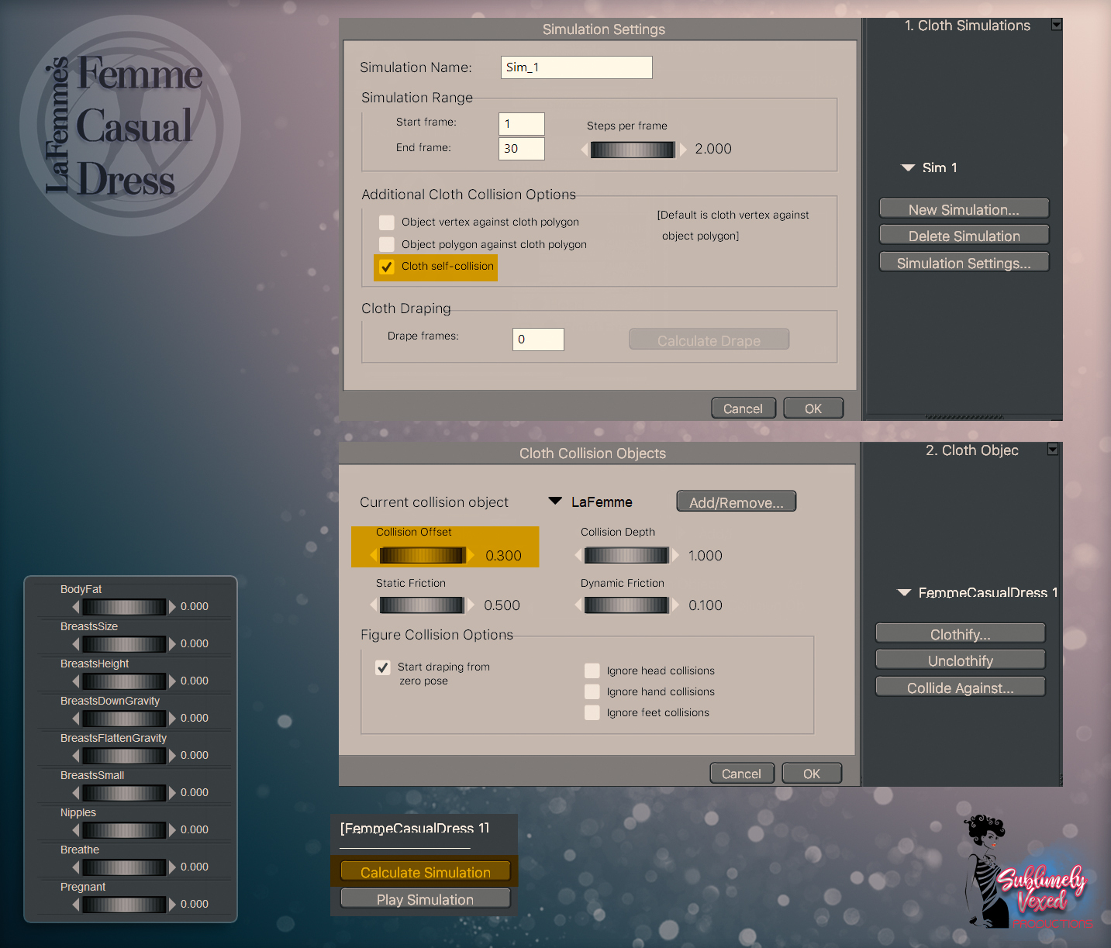Click the Simulation Name input field
This screenshot has height=948, width=1111.
tap(576, 67)
